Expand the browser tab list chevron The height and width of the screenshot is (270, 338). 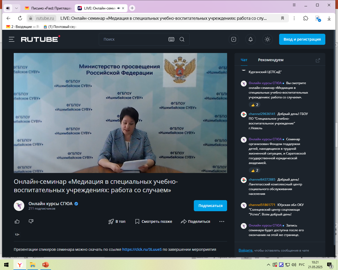point(16,8)
